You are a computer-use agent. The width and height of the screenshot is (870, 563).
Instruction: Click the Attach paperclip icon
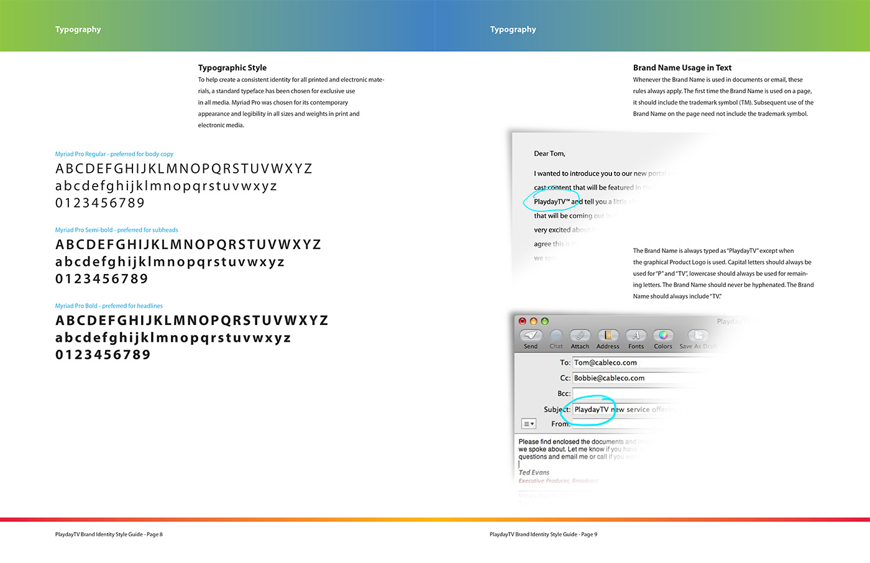pyautogui.click(x=580, y=336)
